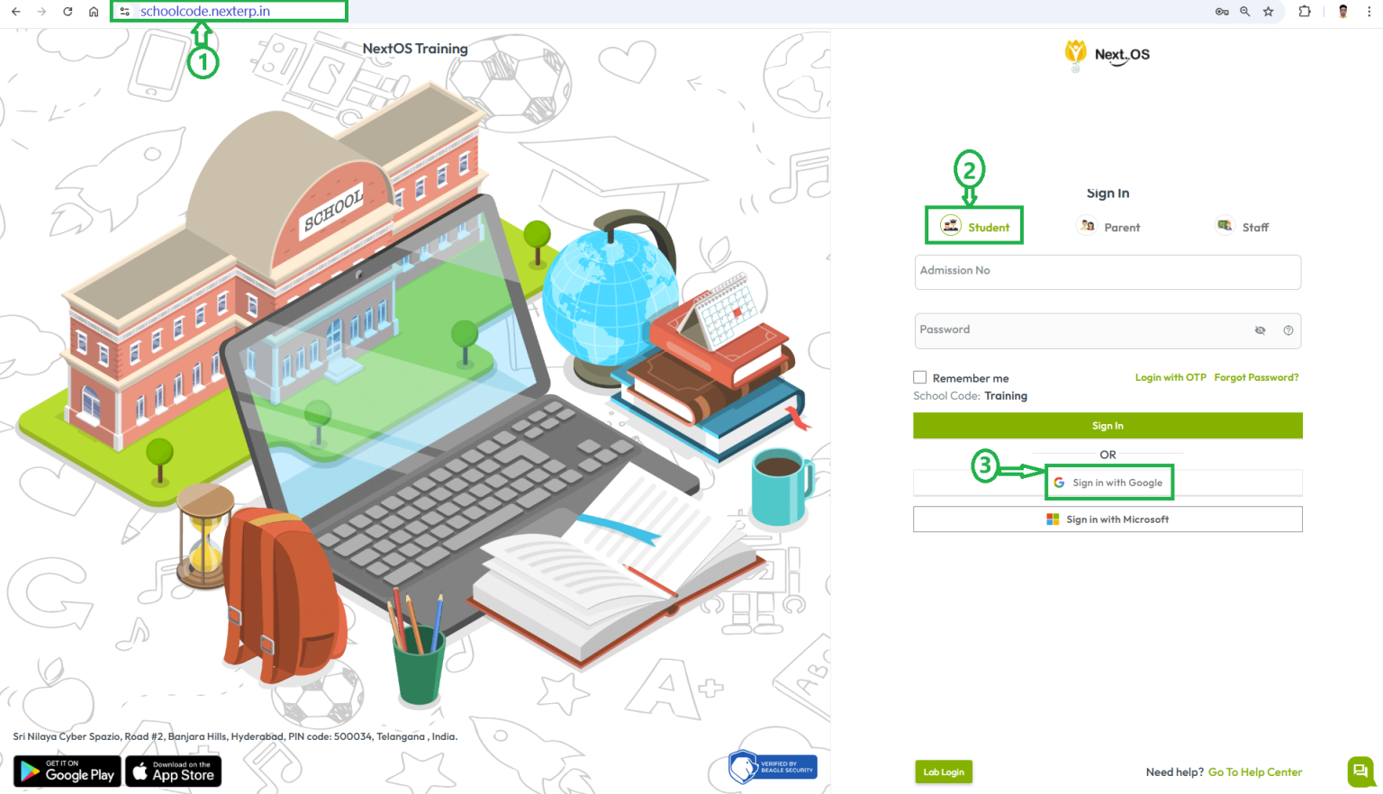Toggle password visibility with the eye icon
The image size is (1383, 794).
(x=1260, y=330)
